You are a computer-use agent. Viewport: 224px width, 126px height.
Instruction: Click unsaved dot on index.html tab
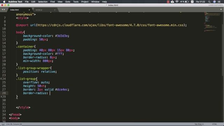(29, 10)
